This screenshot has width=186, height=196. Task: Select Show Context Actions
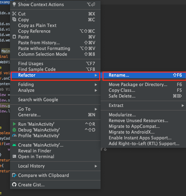pos(55,5)
